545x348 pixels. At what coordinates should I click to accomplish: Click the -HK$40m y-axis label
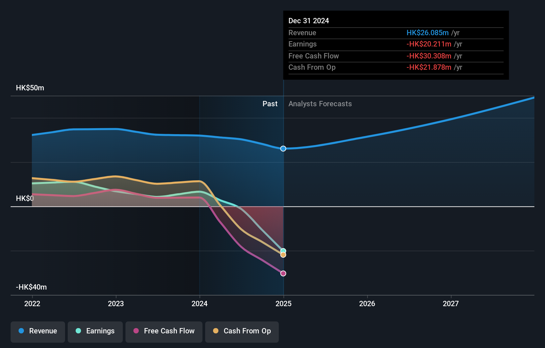[x=31, y=287]
